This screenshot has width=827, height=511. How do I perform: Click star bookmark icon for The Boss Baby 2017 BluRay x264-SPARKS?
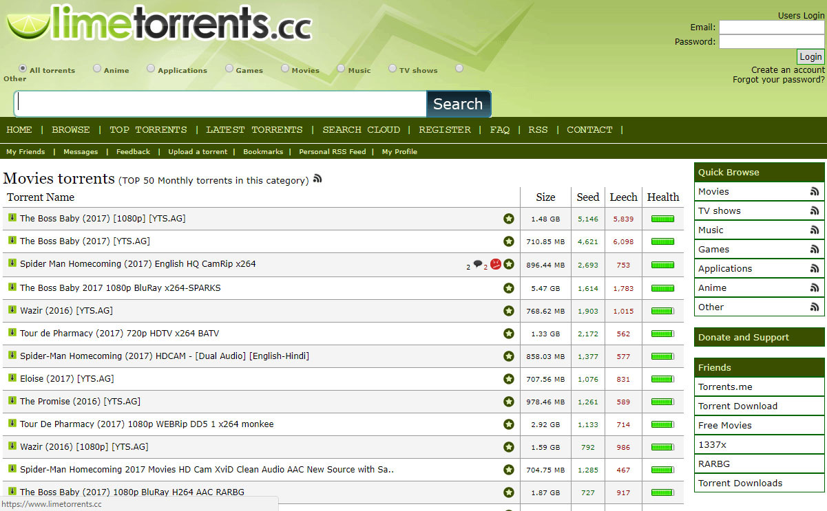pos(509,288)
